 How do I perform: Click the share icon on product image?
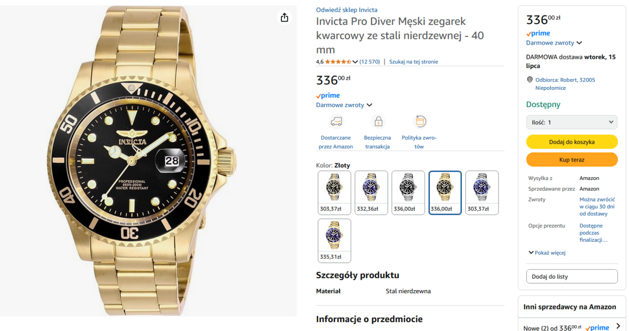(x=285, y=18)
